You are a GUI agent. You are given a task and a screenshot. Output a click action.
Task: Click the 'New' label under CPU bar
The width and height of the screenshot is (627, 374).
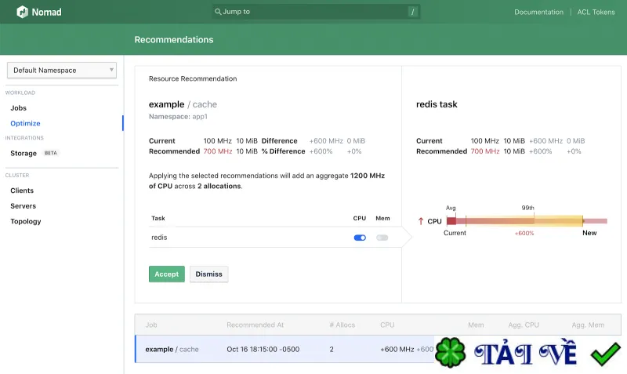[589, 233]
